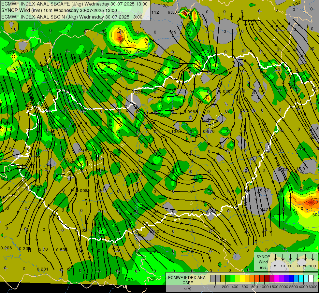Click the SBCAPE title line in the header
319x293 pixels.
coord(75,4)
